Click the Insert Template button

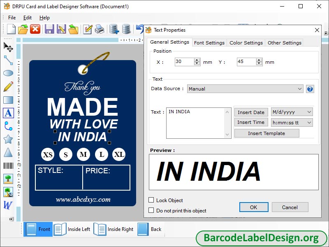(266, 133)
